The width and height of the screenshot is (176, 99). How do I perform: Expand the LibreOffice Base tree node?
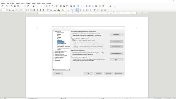(54, 57)
